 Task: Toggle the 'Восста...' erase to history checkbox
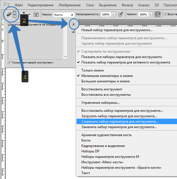click(165, 14)
